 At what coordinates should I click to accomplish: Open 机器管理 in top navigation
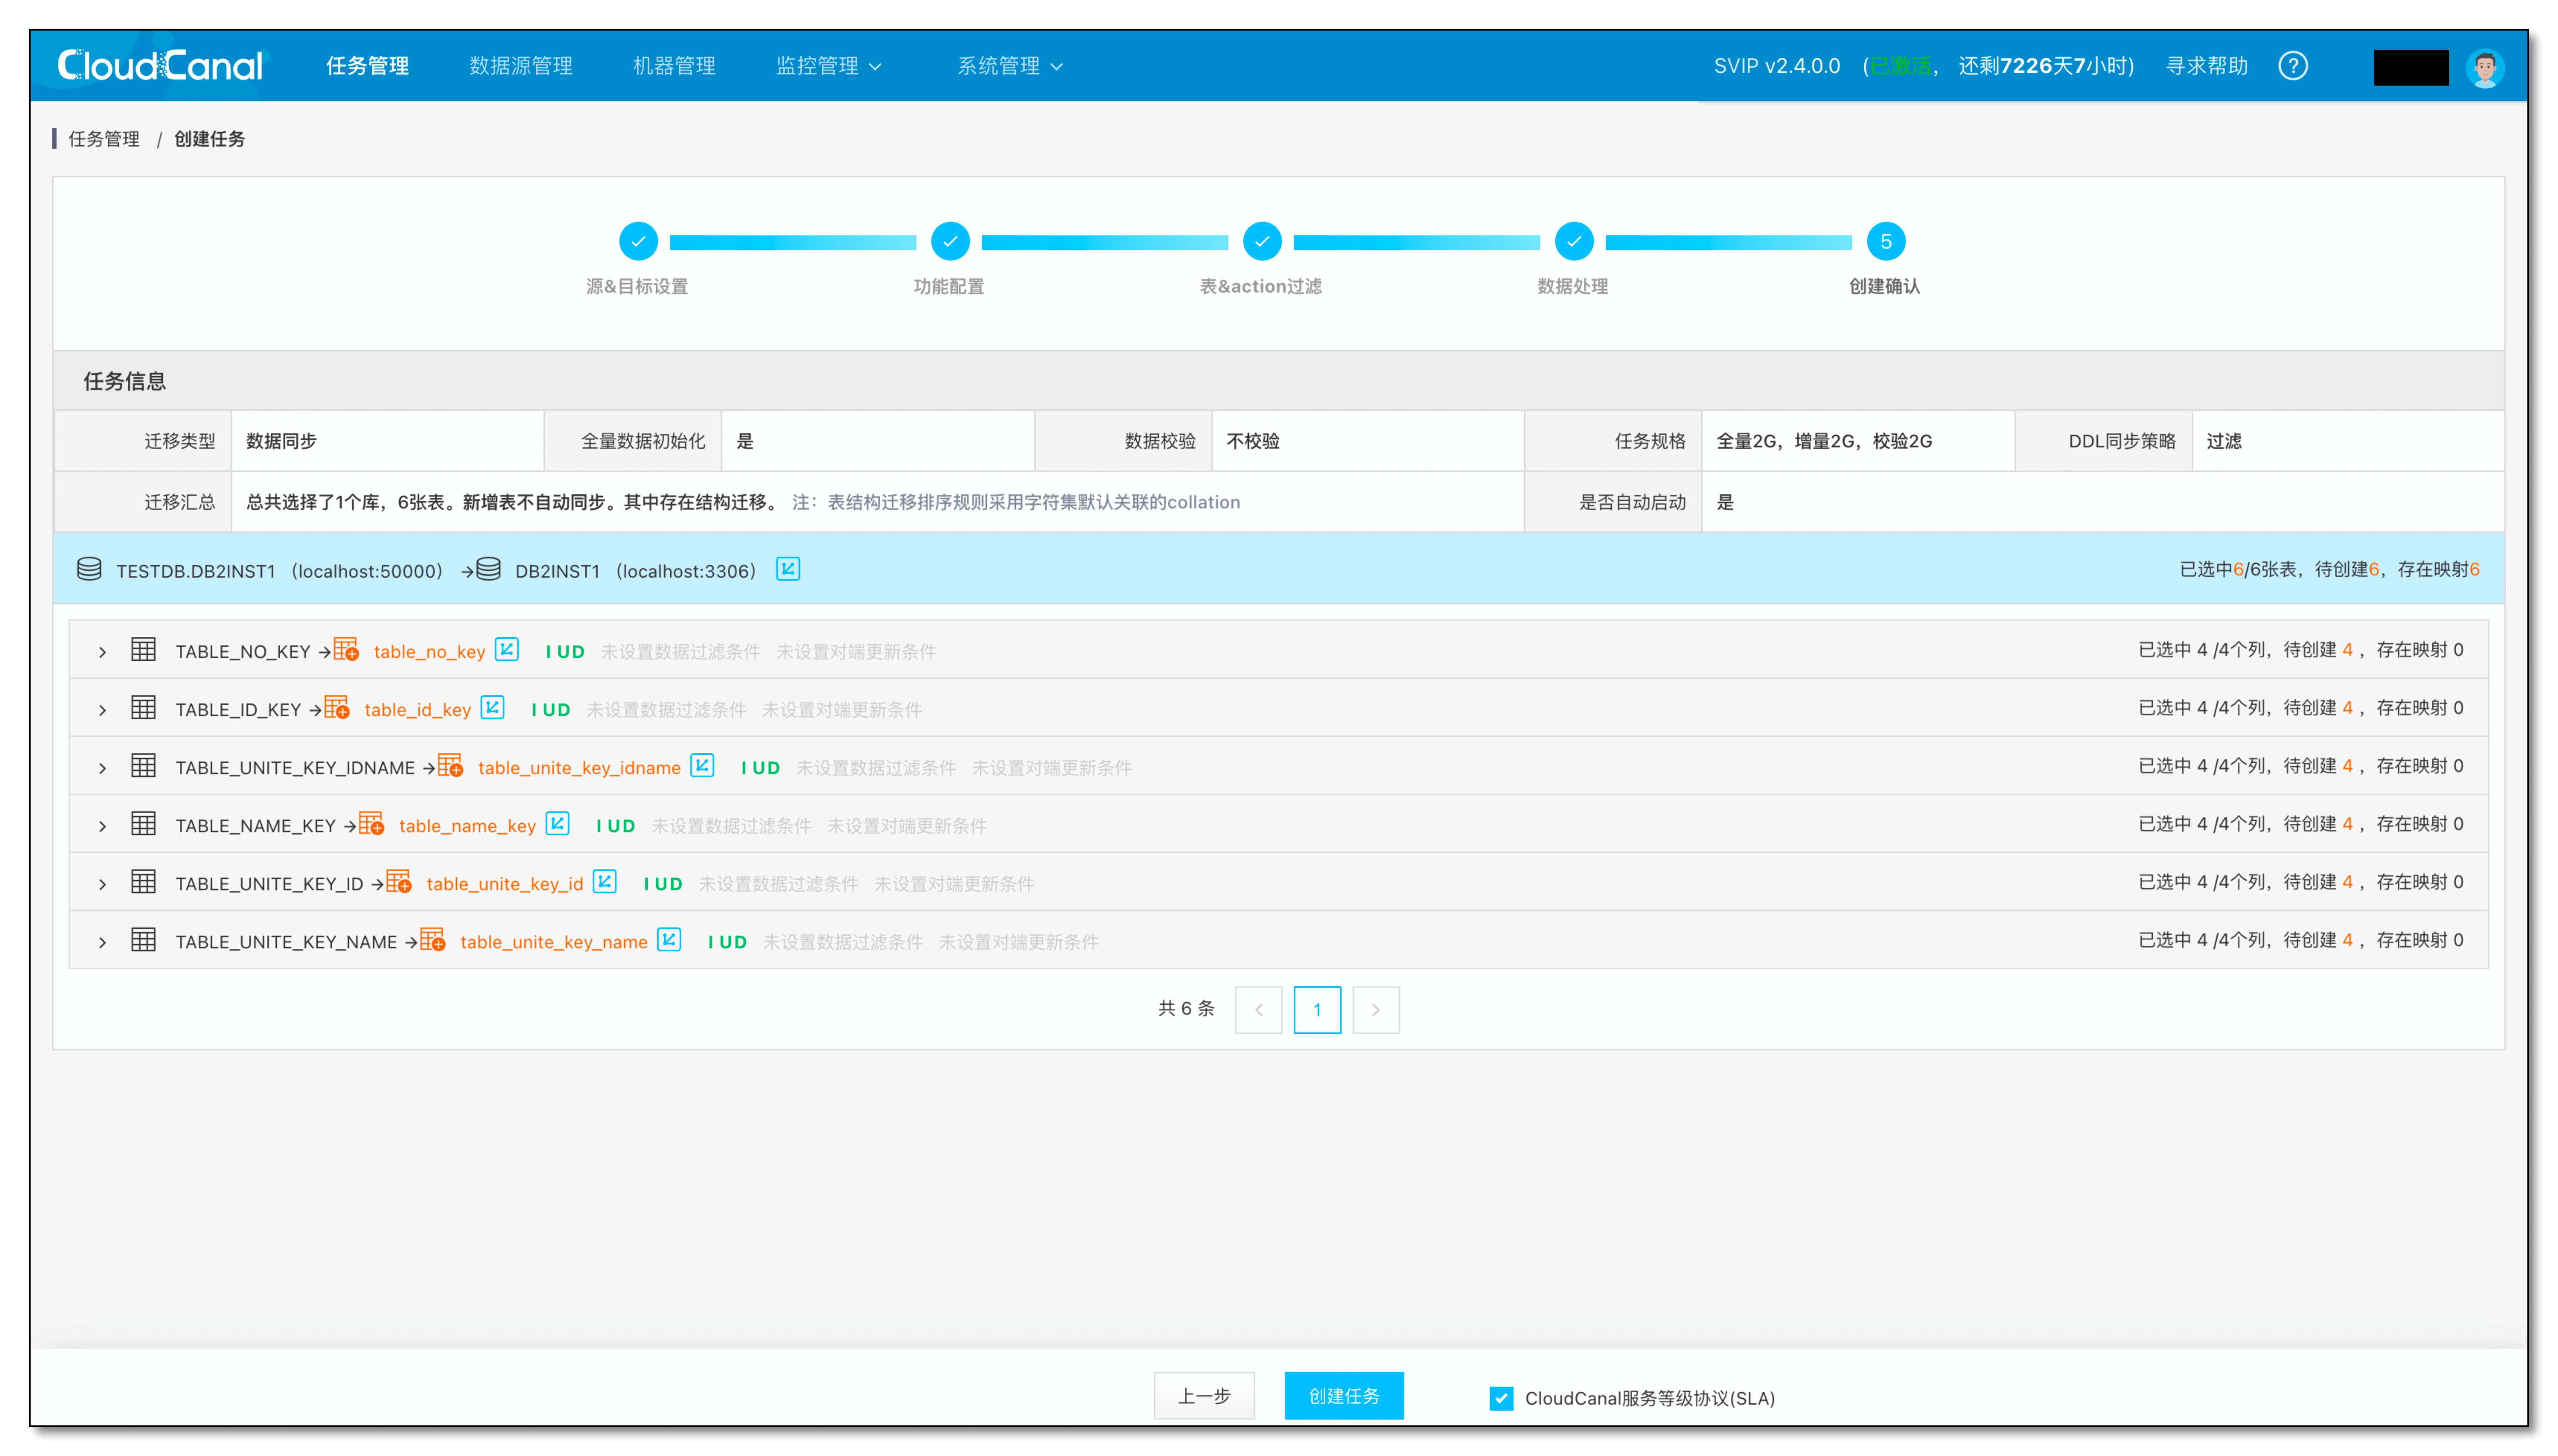[674, 66]
